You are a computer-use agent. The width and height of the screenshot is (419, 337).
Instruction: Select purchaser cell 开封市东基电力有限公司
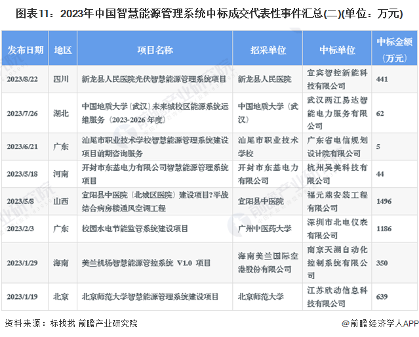(268, 174)
